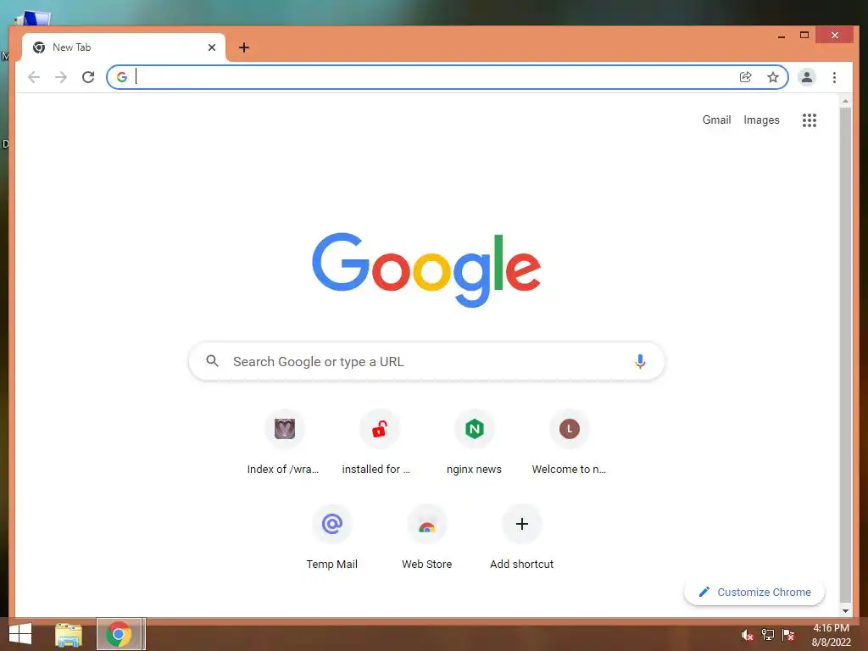The width and height of the screenshot is (868, 651).
Task: Share this page icon in address bar
Action: (746, 77)
